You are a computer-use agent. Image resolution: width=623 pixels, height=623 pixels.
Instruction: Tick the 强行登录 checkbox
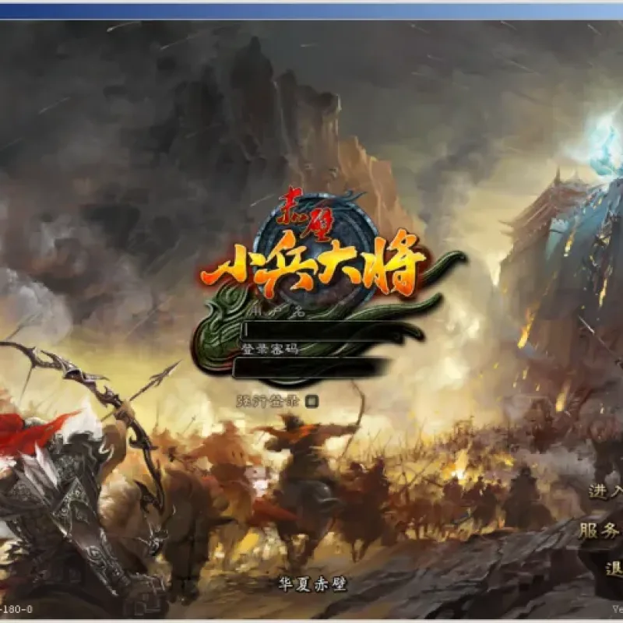[x=312, y=401]
